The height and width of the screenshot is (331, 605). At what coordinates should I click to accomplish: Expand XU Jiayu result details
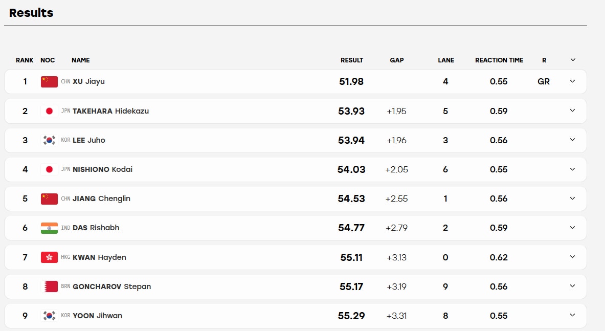(573, 81)
